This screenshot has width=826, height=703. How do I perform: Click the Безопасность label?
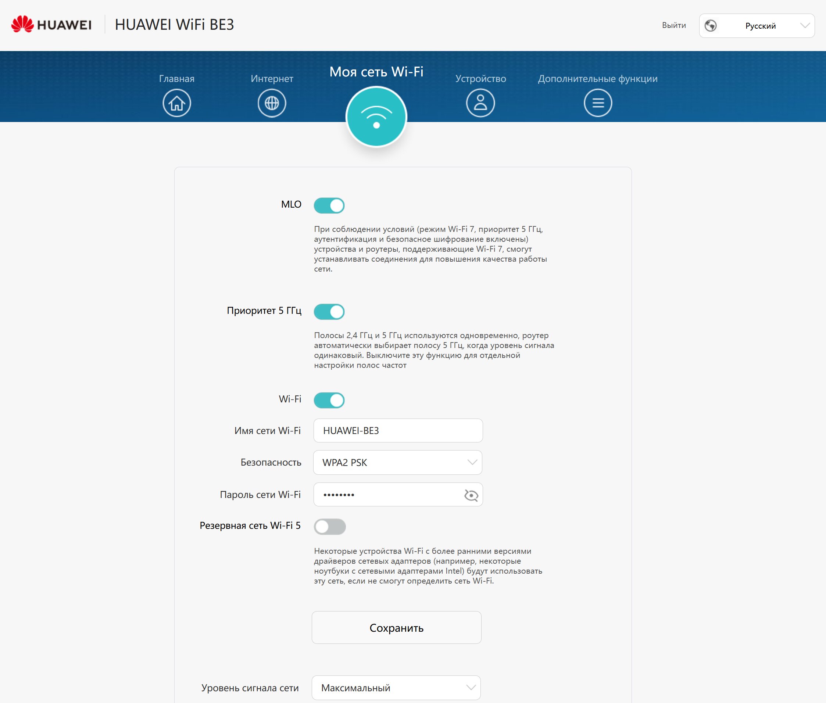pyautogui.click(x=271, y=462)
